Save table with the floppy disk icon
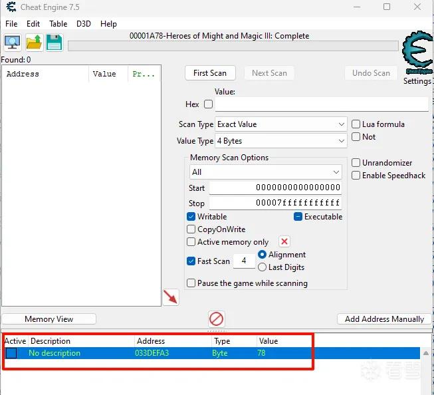Viewport: 434px width, 395px height. (54, 43)
